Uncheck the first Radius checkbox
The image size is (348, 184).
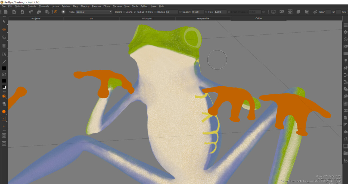[x=135, y=12]
